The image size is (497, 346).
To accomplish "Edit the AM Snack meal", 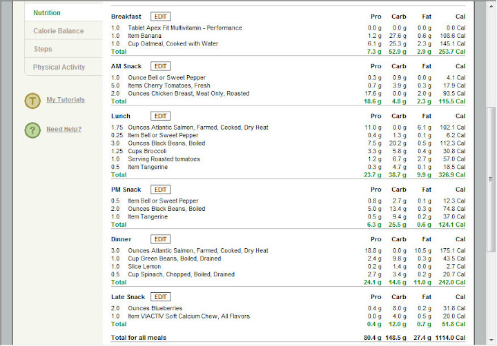I will (160, 66).
